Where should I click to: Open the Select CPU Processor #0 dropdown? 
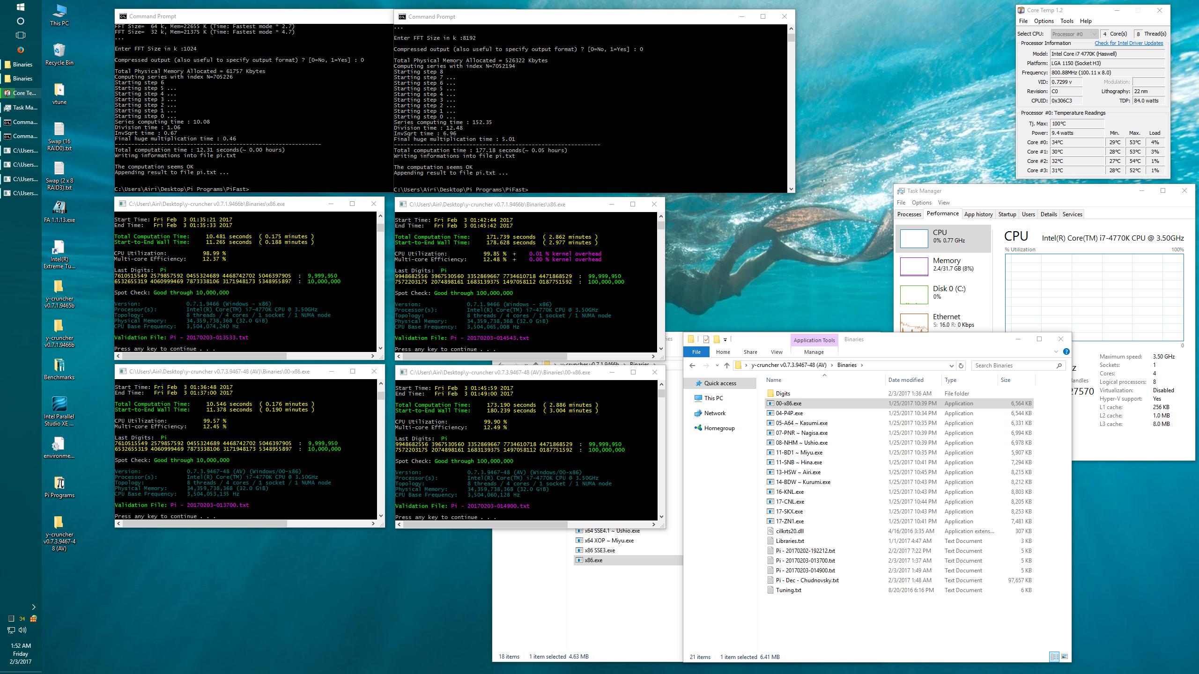tap(1073, 34)
